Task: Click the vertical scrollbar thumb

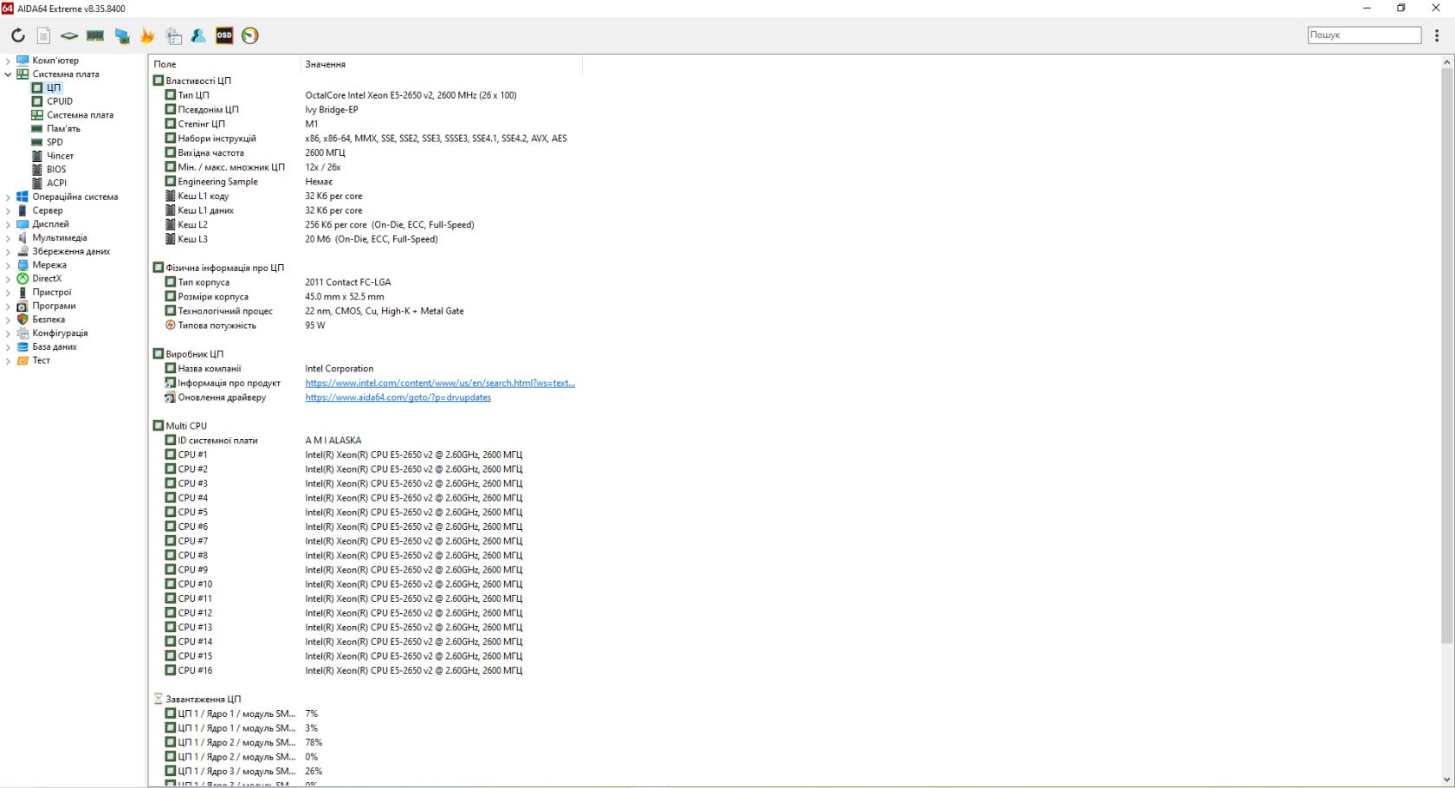Action: coord(1447,356)
